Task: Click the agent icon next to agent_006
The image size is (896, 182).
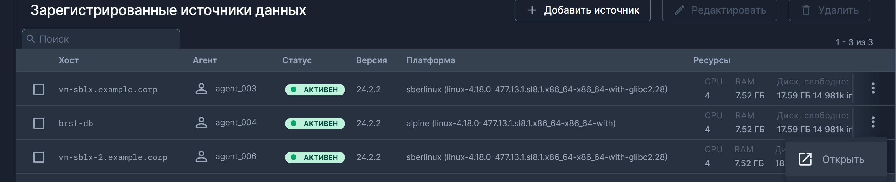Action: pyautogui.click(x=201, y=157)
